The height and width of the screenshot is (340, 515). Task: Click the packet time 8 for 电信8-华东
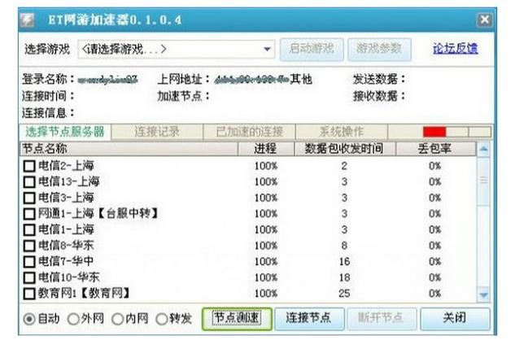tap(344, 246)
